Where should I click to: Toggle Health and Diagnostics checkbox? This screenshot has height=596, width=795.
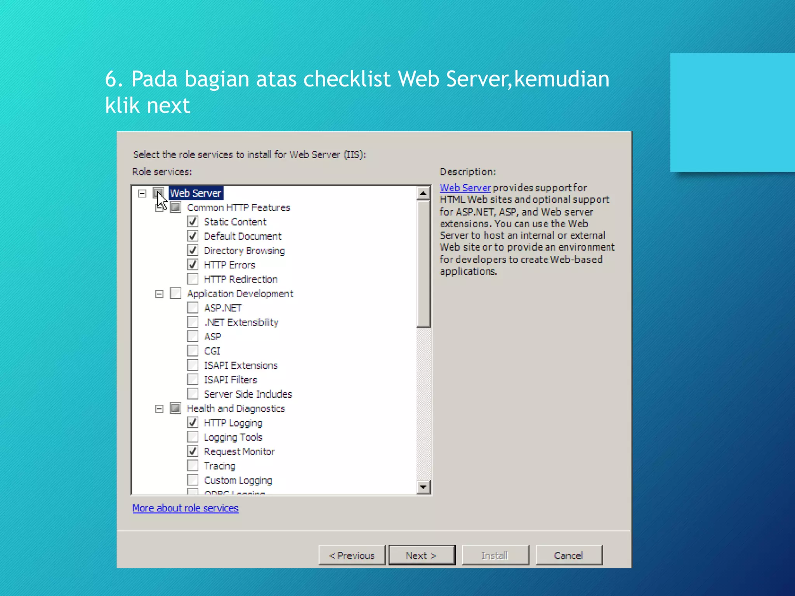176,408
